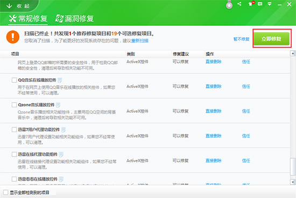Check the 迅雷7用户代理功能控件 checkbox

coord(14,129)
